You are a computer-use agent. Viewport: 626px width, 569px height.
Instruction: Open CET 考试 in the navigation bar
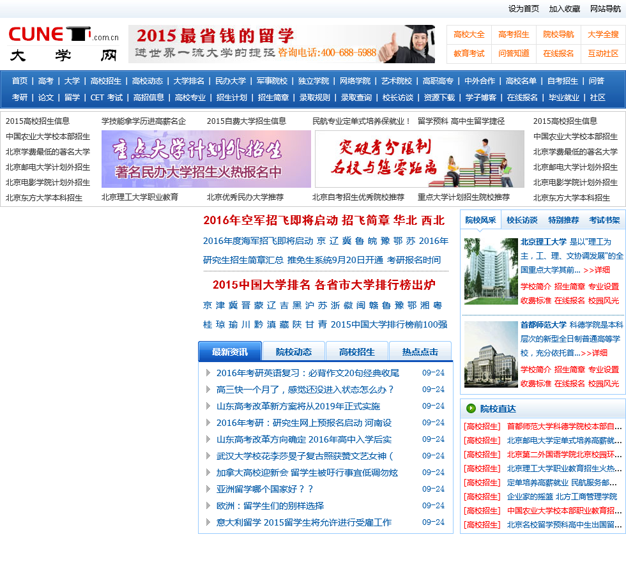[x=106, y=98]
